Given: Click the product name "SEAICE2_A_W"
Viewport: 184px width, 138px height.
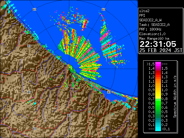Looking at the screenshot, I should pyautogui.click(x=150, y=20).
